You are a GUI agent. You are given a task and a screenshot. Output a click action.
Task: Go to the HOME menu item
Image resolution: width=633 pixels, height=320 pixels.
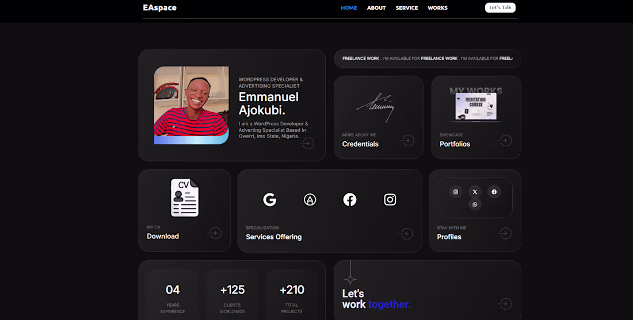349,7
